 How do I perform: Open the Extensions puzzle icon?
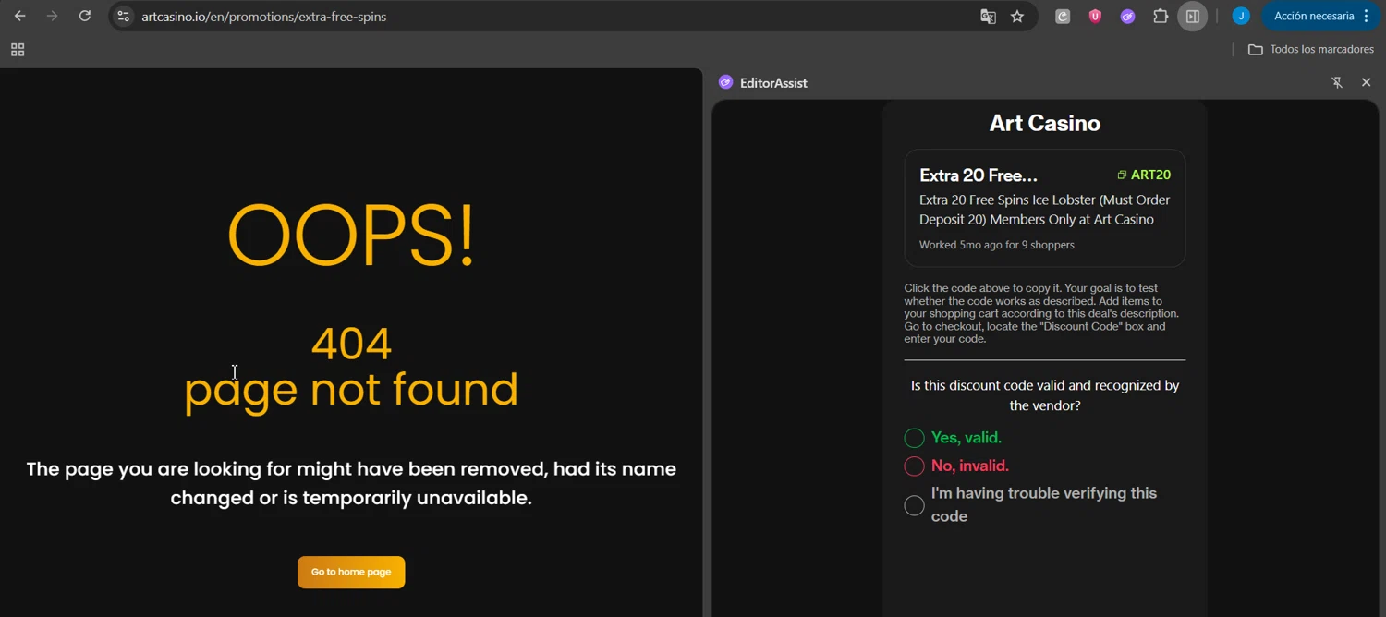pos(1161,17)
